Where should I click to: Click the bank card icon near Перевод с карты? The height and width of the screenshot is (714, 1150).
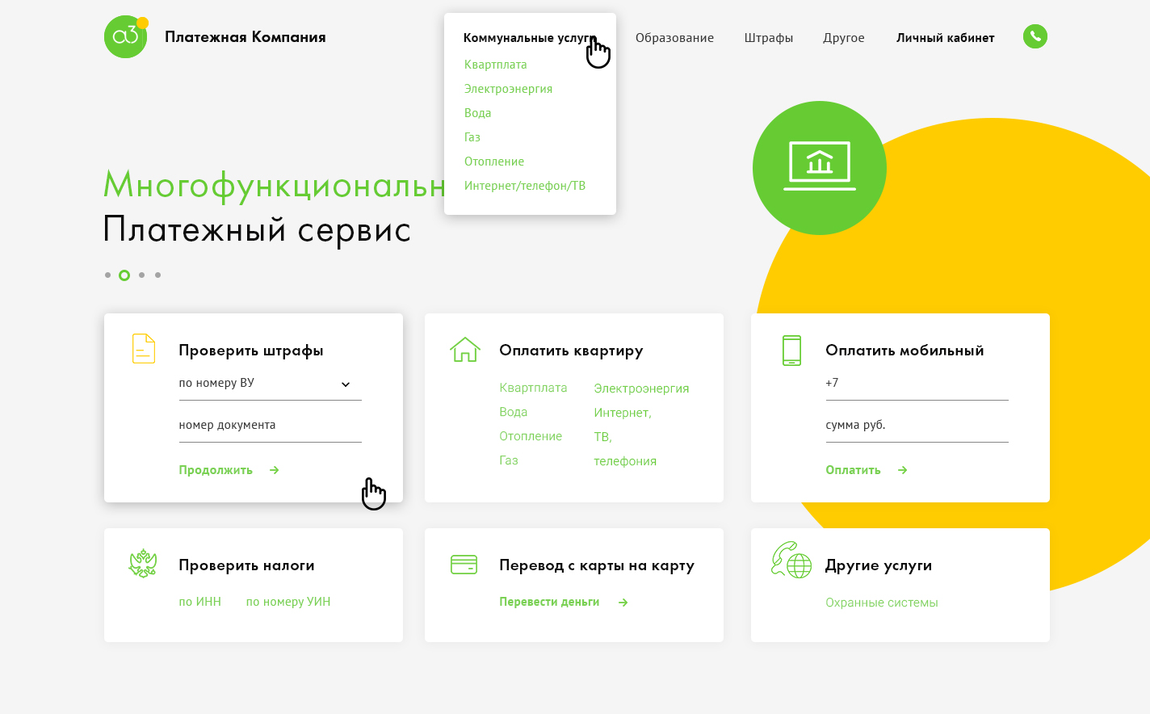[x=464, y=563]
